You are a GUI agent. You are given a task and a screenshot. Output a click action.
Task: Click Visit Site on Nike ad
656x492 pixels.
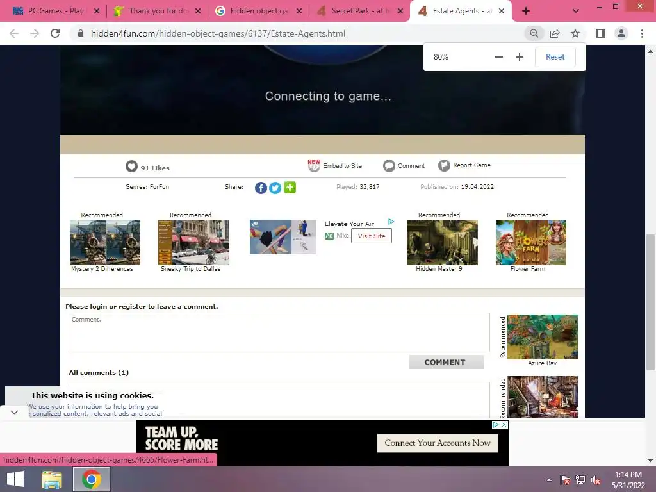[372, 236]
